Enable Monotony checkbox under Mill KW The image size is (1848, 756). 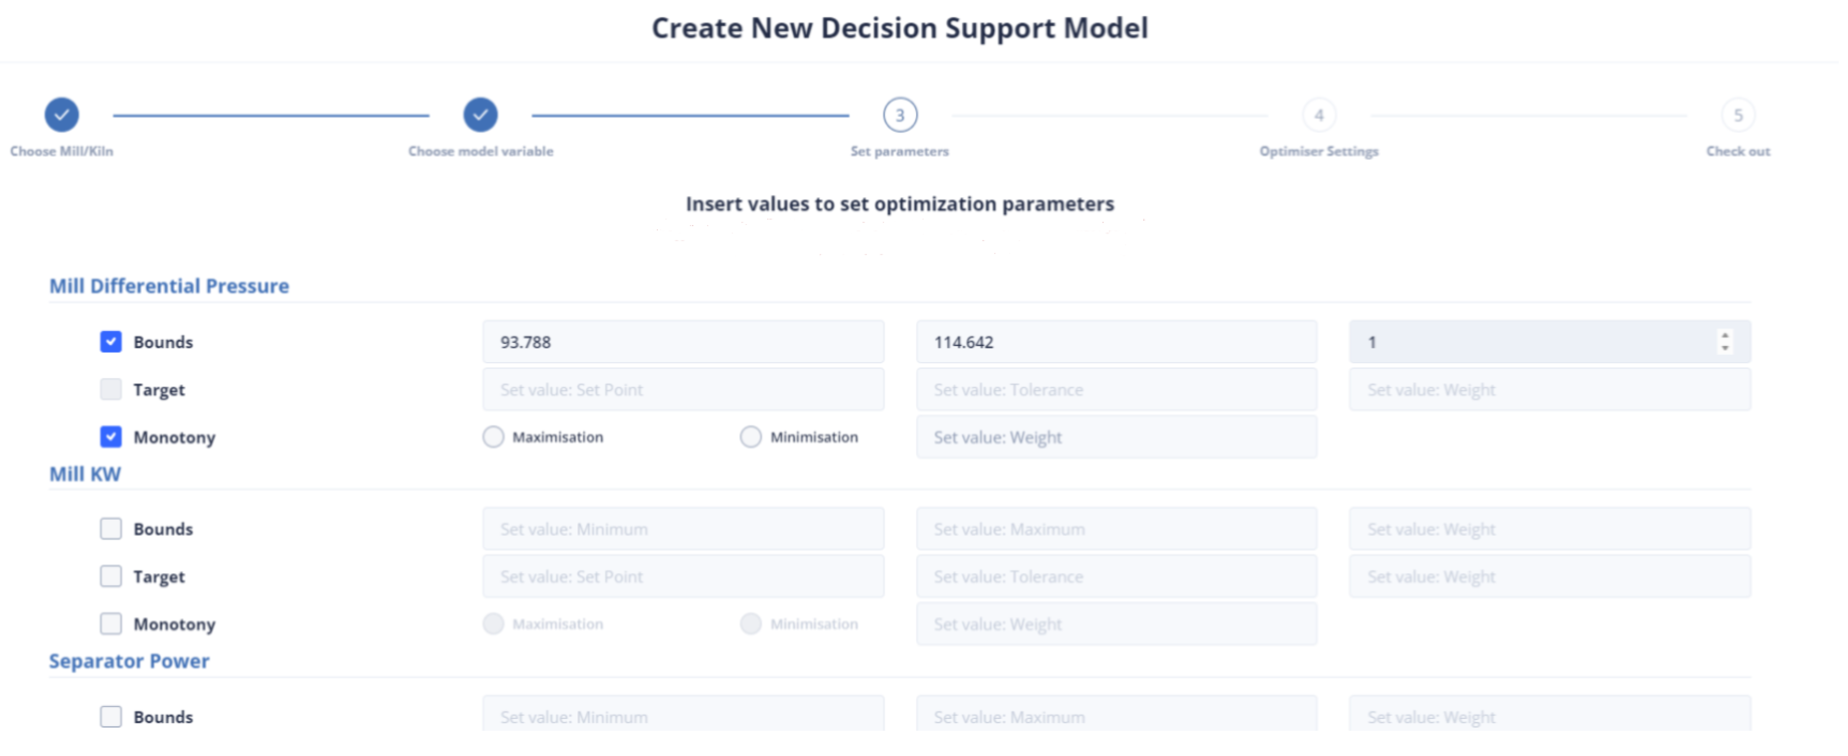110,623
